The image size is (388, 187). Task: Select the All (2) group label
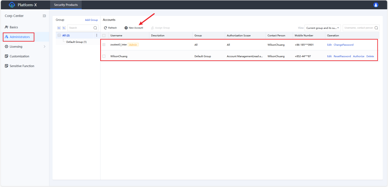[66, 35]
